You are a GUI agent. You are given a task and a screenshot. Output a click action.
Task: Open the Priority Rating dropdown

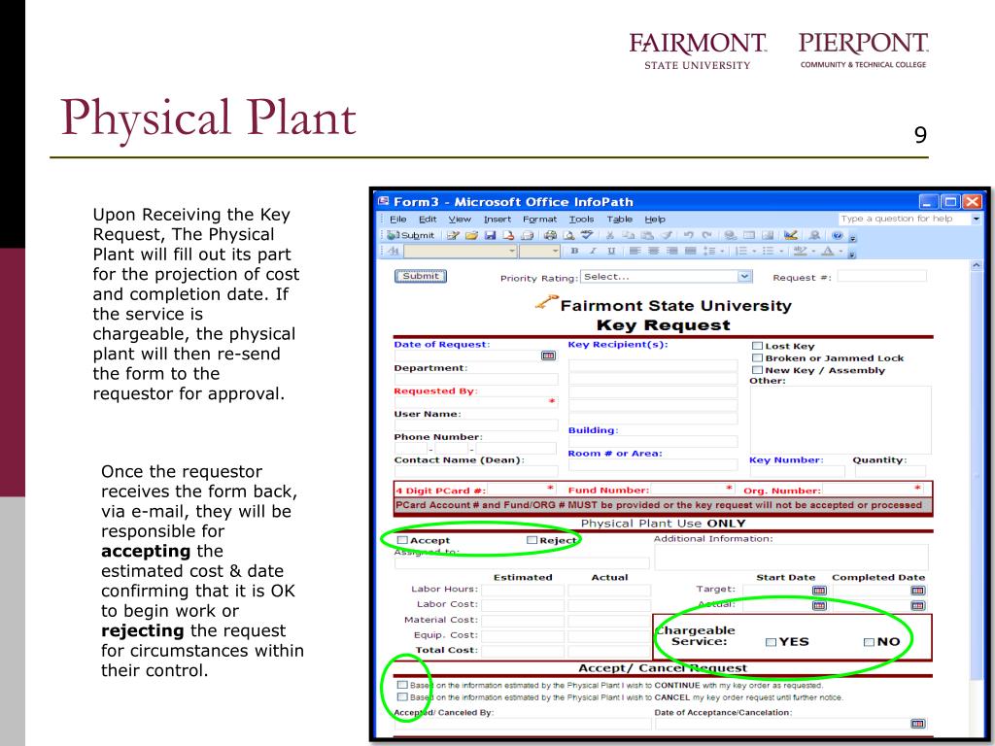[x=745, y=276]
